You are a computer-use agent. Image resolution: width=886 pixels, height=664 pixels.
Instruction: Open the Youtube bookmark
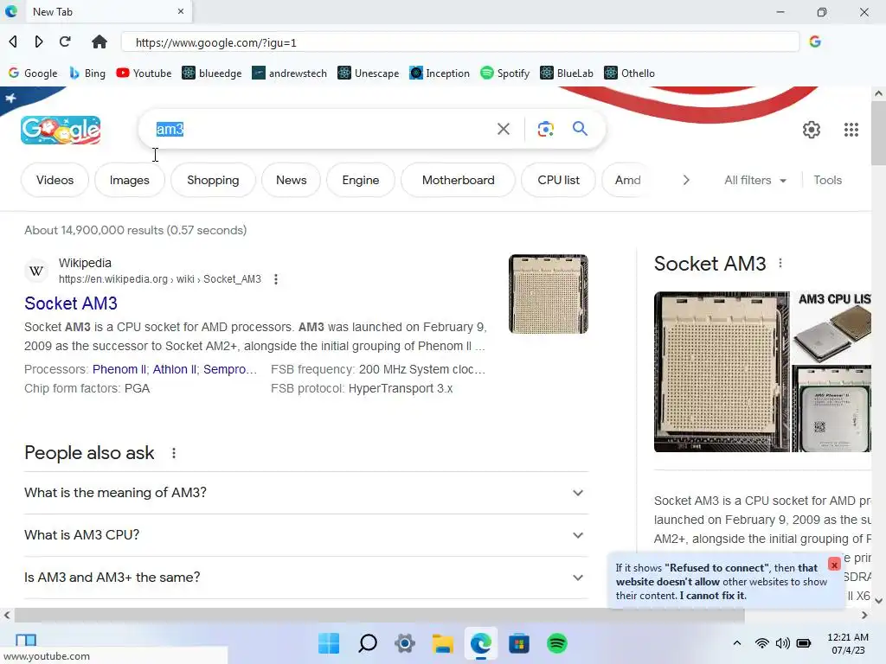tap(144, 73)
